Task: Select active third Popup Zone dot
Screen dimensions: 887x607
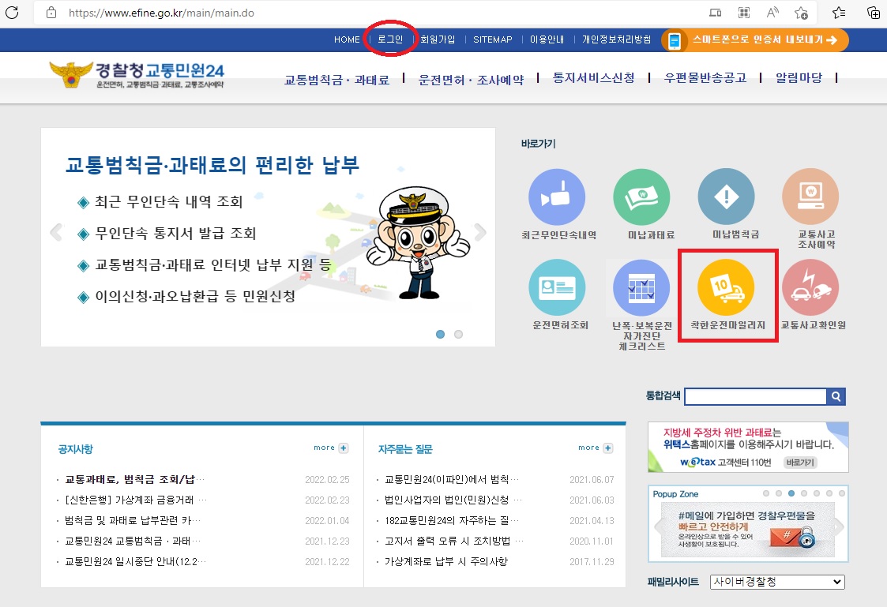Action: (x=791, y=493)
